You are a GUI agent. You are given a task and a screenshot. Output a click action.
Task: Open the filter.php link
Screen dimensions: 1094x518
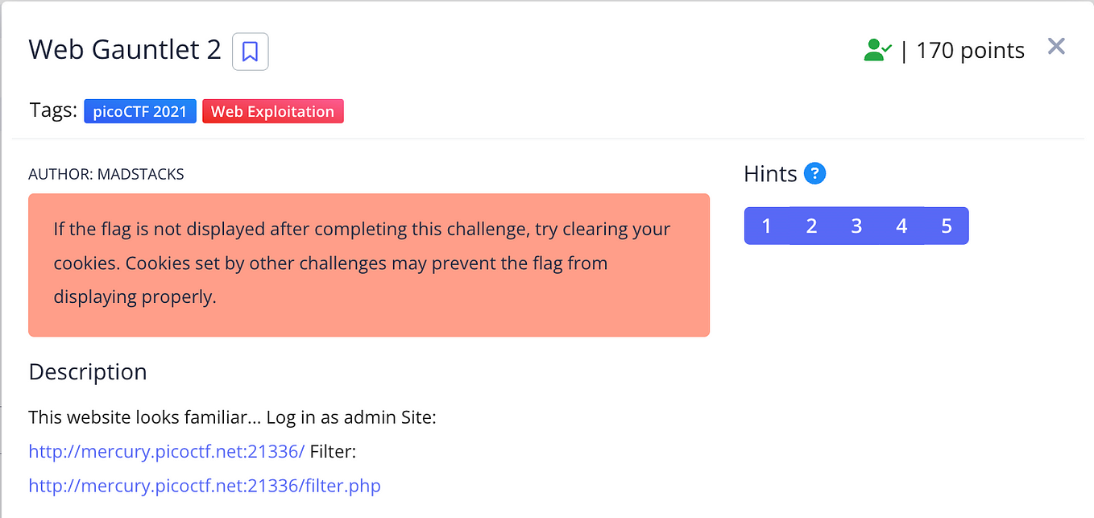click(205, 486)
